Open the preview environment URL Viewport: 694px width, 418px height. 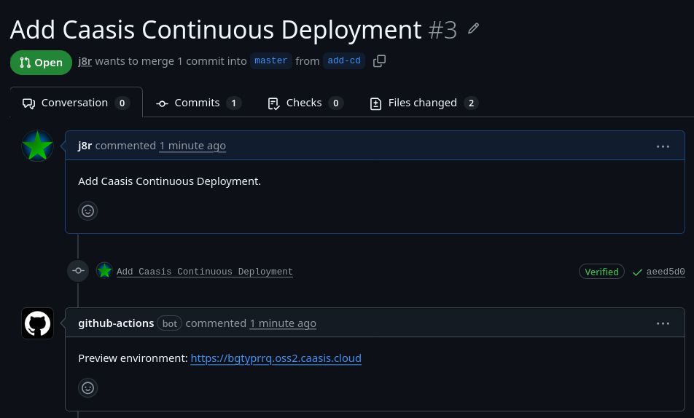tap(276, 358)
